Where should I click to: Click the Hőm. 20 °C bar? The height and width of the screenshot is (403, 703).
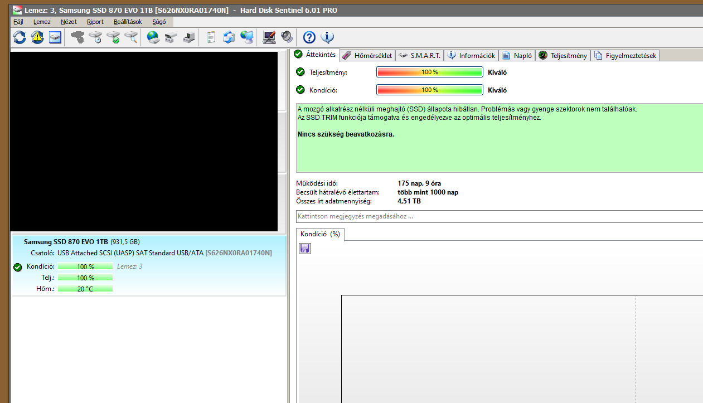pos(85,289)
